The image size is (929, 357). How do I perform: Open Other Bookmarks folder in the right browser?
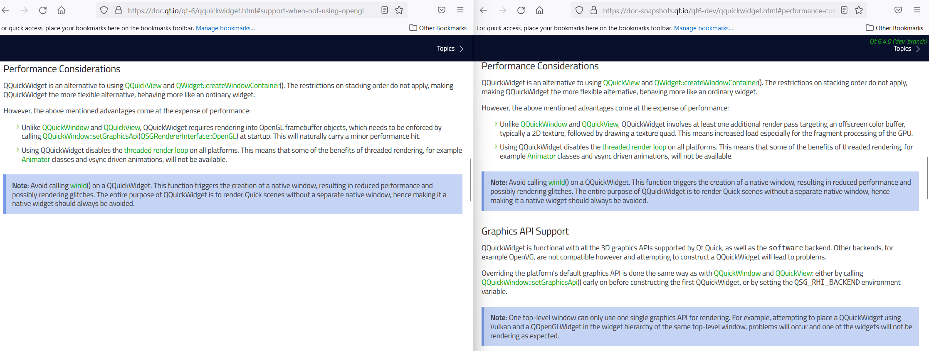click(894, 28)
